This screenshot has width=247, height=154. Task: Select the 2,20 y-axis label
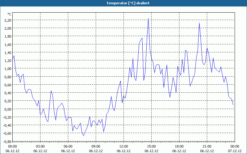8,20
